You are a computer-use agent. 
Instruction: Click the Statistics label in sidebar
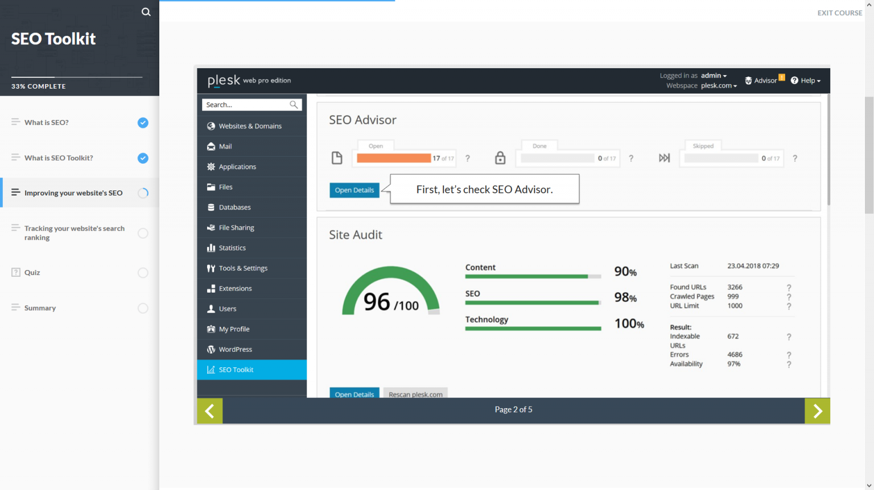point(232,248)
